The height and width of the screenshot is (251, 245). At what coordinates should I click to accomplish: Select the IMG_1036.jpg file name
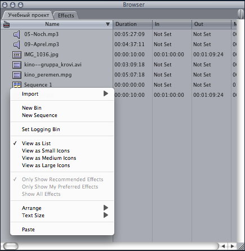41,55
